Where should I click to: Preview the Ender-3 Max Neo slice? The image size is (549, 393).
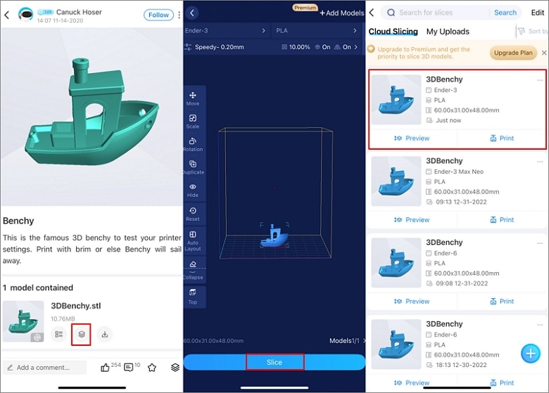click(412, 219)
